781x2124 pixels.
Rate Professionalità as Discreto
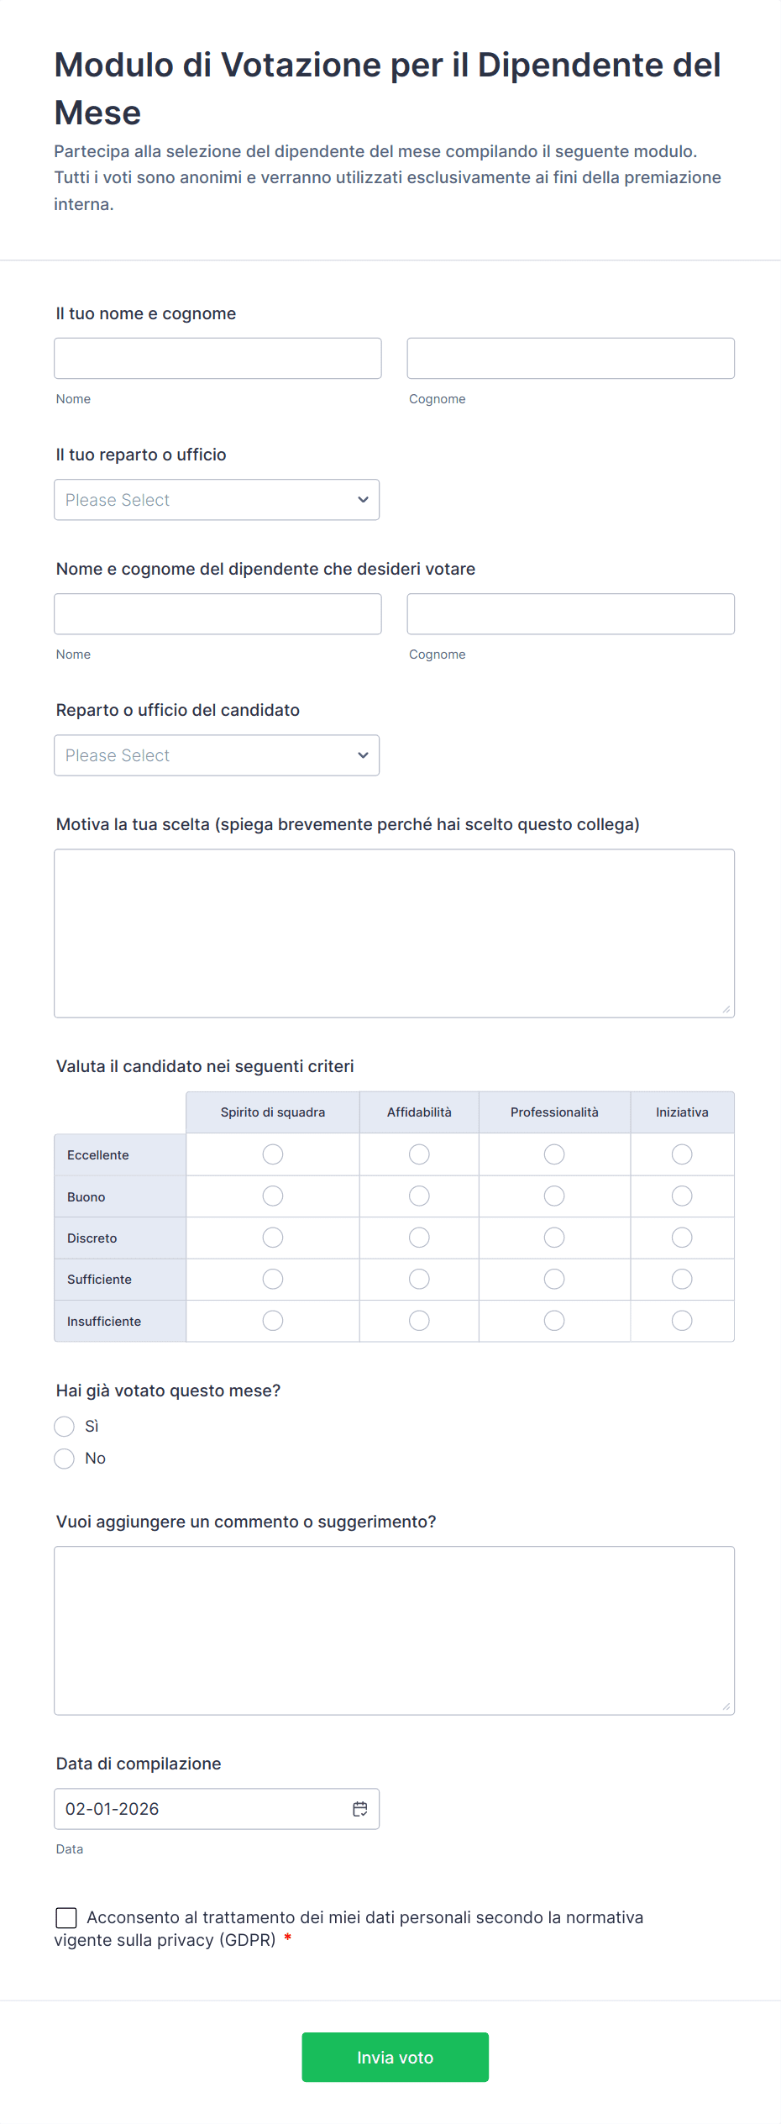[x=554, y=1238]
